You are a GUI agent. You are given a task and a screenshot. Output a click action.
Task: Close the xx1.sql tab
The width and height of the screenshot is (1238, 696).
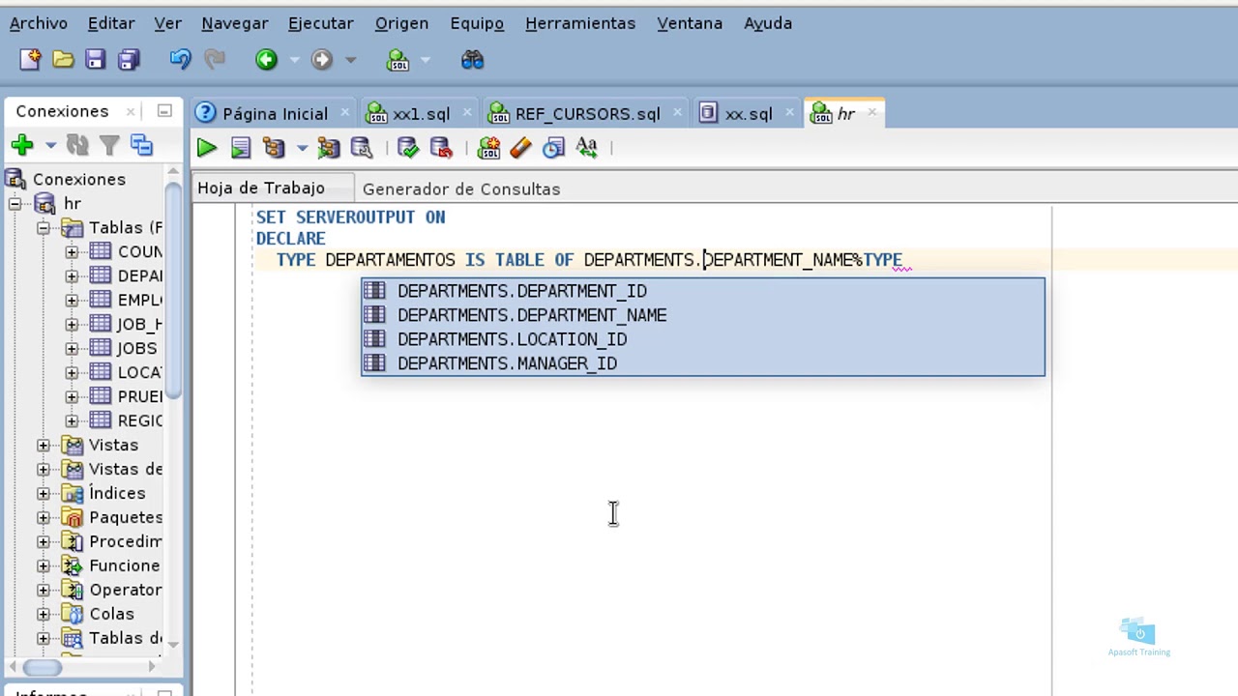pyautogui.click(x=466, y=113)
